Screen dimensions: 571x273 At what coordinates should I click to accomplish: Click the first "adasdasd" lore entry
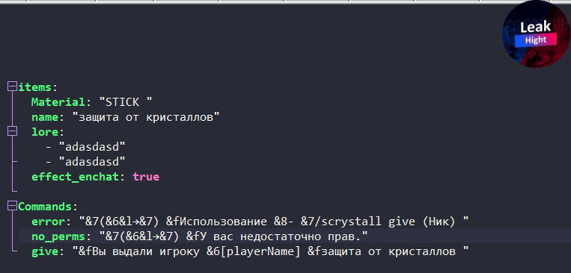tap(92, 147)
